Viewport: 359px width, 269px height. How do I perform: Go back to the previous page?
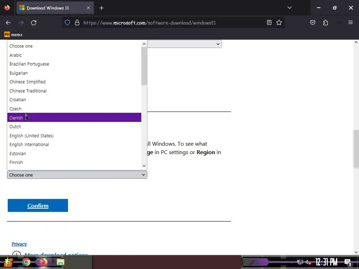pyautogui.click(x=8, y=23)
